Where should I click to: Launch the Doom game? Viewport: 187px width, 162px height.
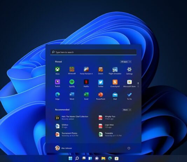pyautogui.click(x=101, y=71)
